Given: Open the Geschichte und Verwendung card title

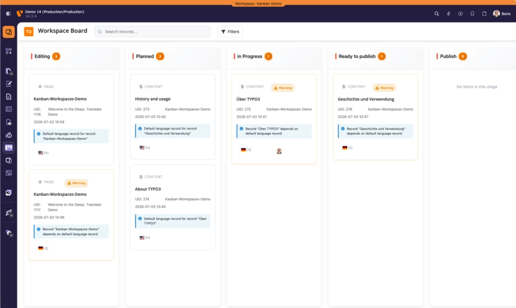Looking at the screenshot, I should click(x=366, y=99).
